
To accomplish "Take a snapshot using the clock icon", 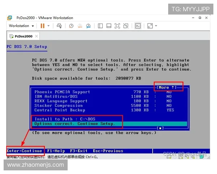I will tap(71, 26).
